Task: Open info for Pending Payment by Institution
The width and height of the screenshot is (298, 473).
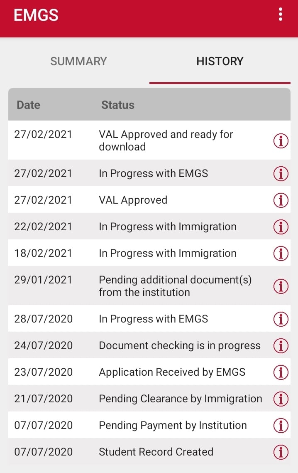Action: [281, 425]
